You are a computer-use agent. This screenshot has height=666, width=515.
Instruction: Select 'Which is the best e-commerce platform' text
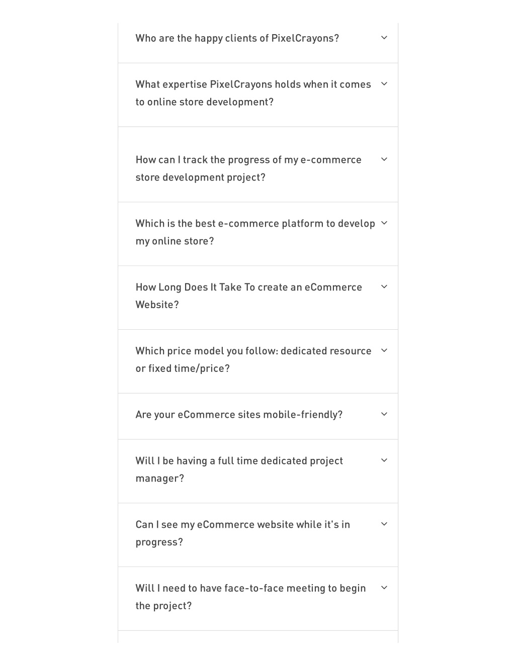click(x=255, y=232)
